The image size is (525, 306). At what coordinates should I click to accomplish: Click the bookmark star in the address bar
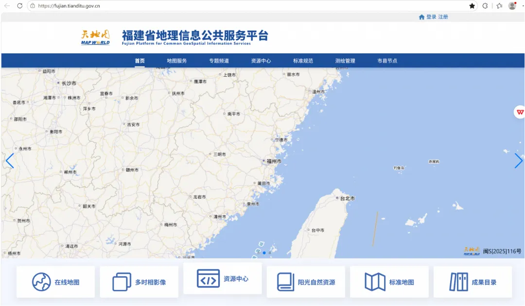pos(472,6)
